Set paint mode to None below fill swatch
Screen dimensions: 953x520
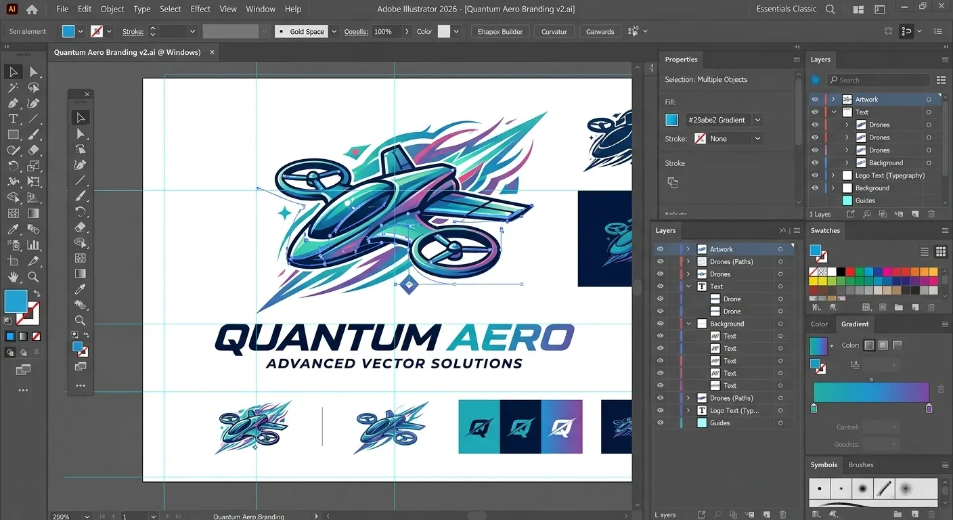pyautogui.click(x=37, y=336)
